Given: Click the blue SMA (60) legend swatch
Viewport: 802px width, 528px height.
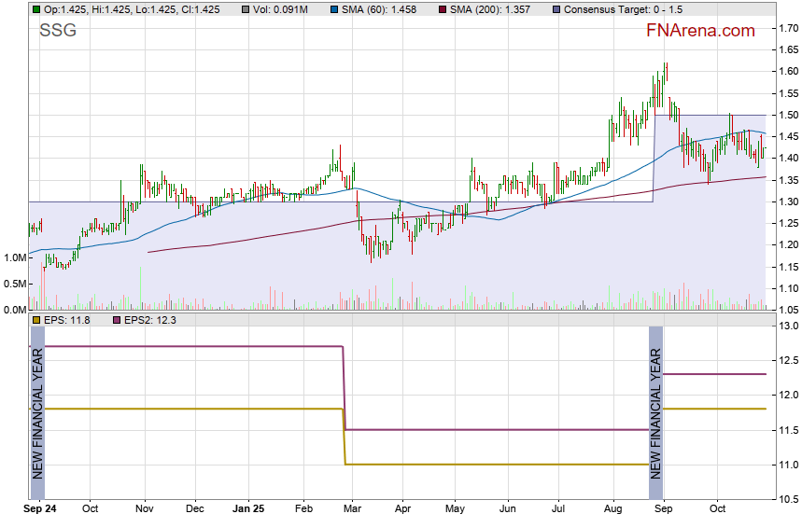Looking at the screenshot, I should 332,8.
